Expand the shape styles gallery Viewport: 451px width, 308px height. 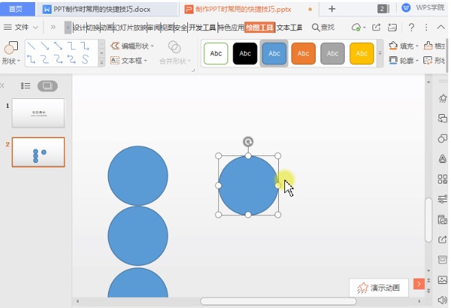380,53
